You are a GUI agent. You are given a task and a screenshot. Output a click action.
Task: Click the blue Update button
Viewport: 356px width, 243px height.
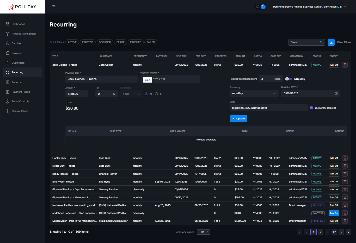pyautogui.click(x=238, y=119)
